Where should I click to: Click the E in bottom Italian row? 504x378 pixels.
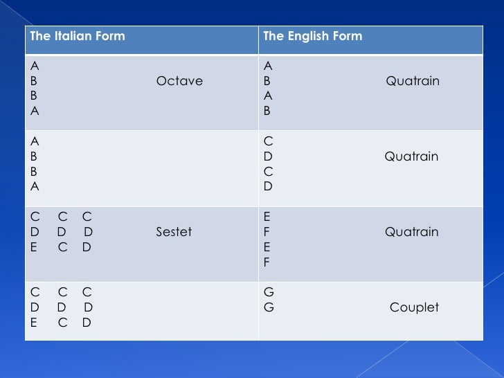(33, 322)
